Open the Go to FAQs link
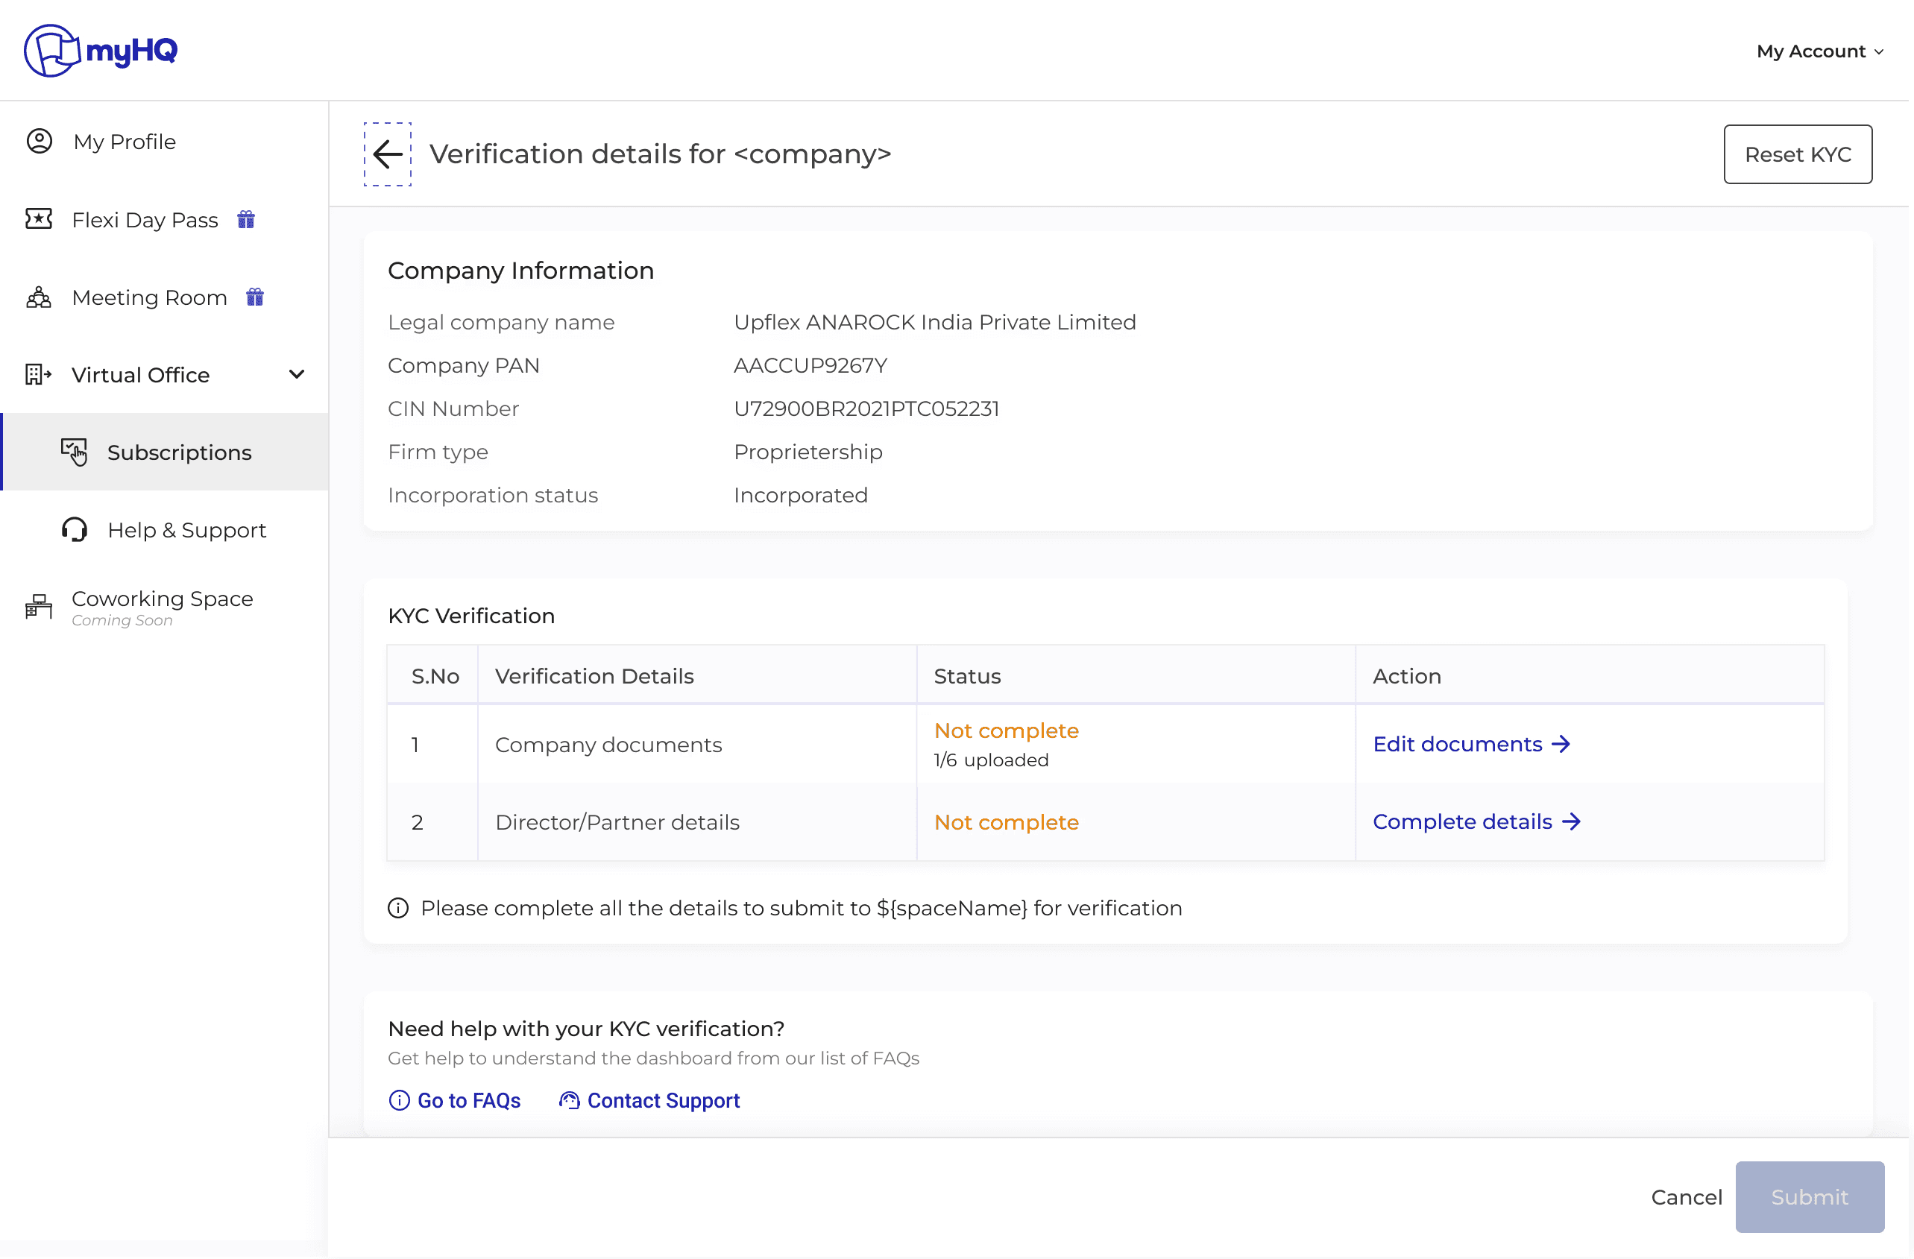The width and height of the screenshot is (1914, 1259). [455, 1101]
